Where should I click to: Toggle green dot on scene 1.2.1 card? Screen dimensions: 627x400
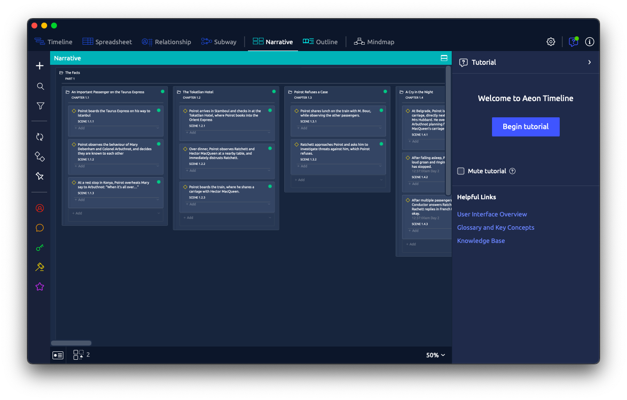pos(270,110)
